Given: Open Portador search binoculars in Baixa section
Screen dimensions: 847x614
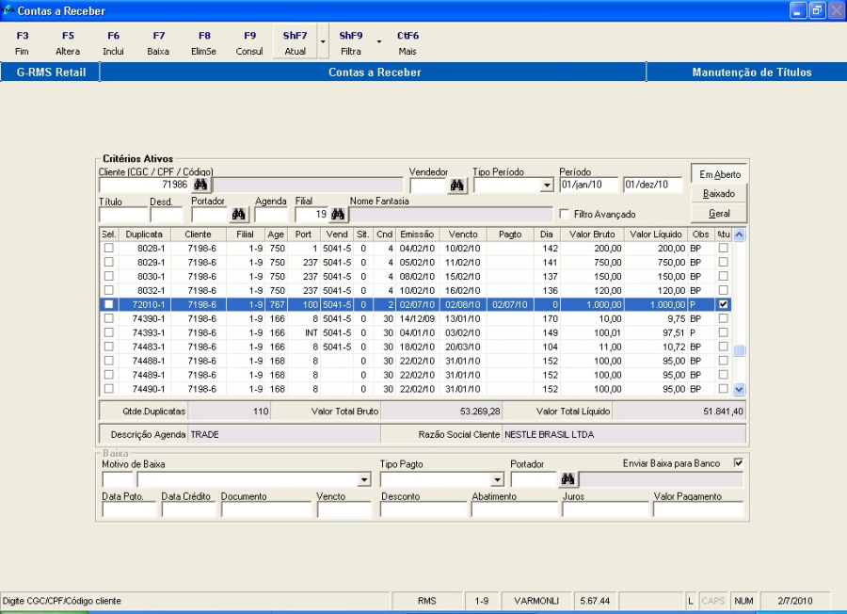Looking at the screenshot, I should coord(567,479).
